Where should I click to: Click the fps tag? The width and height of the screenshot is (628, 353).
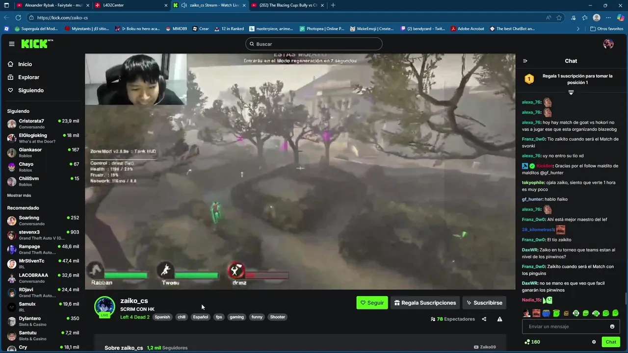(x=219, y=317)
